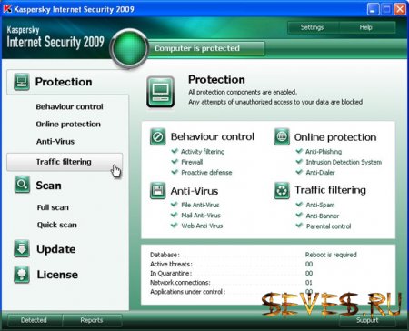Start a Quick scan from sidebar
Image resolution: width=409 pixels, height=331 pixels.
tap(56, 225)
